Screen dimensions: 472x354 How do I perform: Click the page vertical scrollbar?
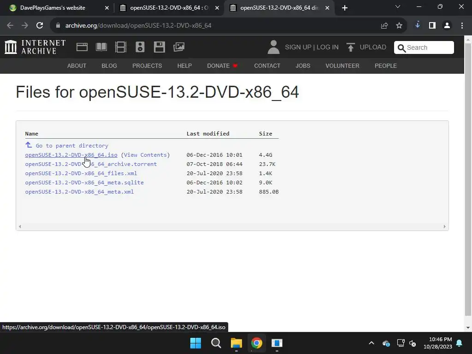point(468,179)
